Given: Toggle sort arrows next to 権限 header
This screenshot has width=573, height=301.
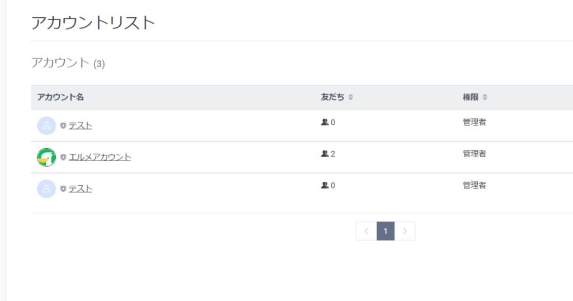Looking at the screenshot, I should tap(485, 97).
